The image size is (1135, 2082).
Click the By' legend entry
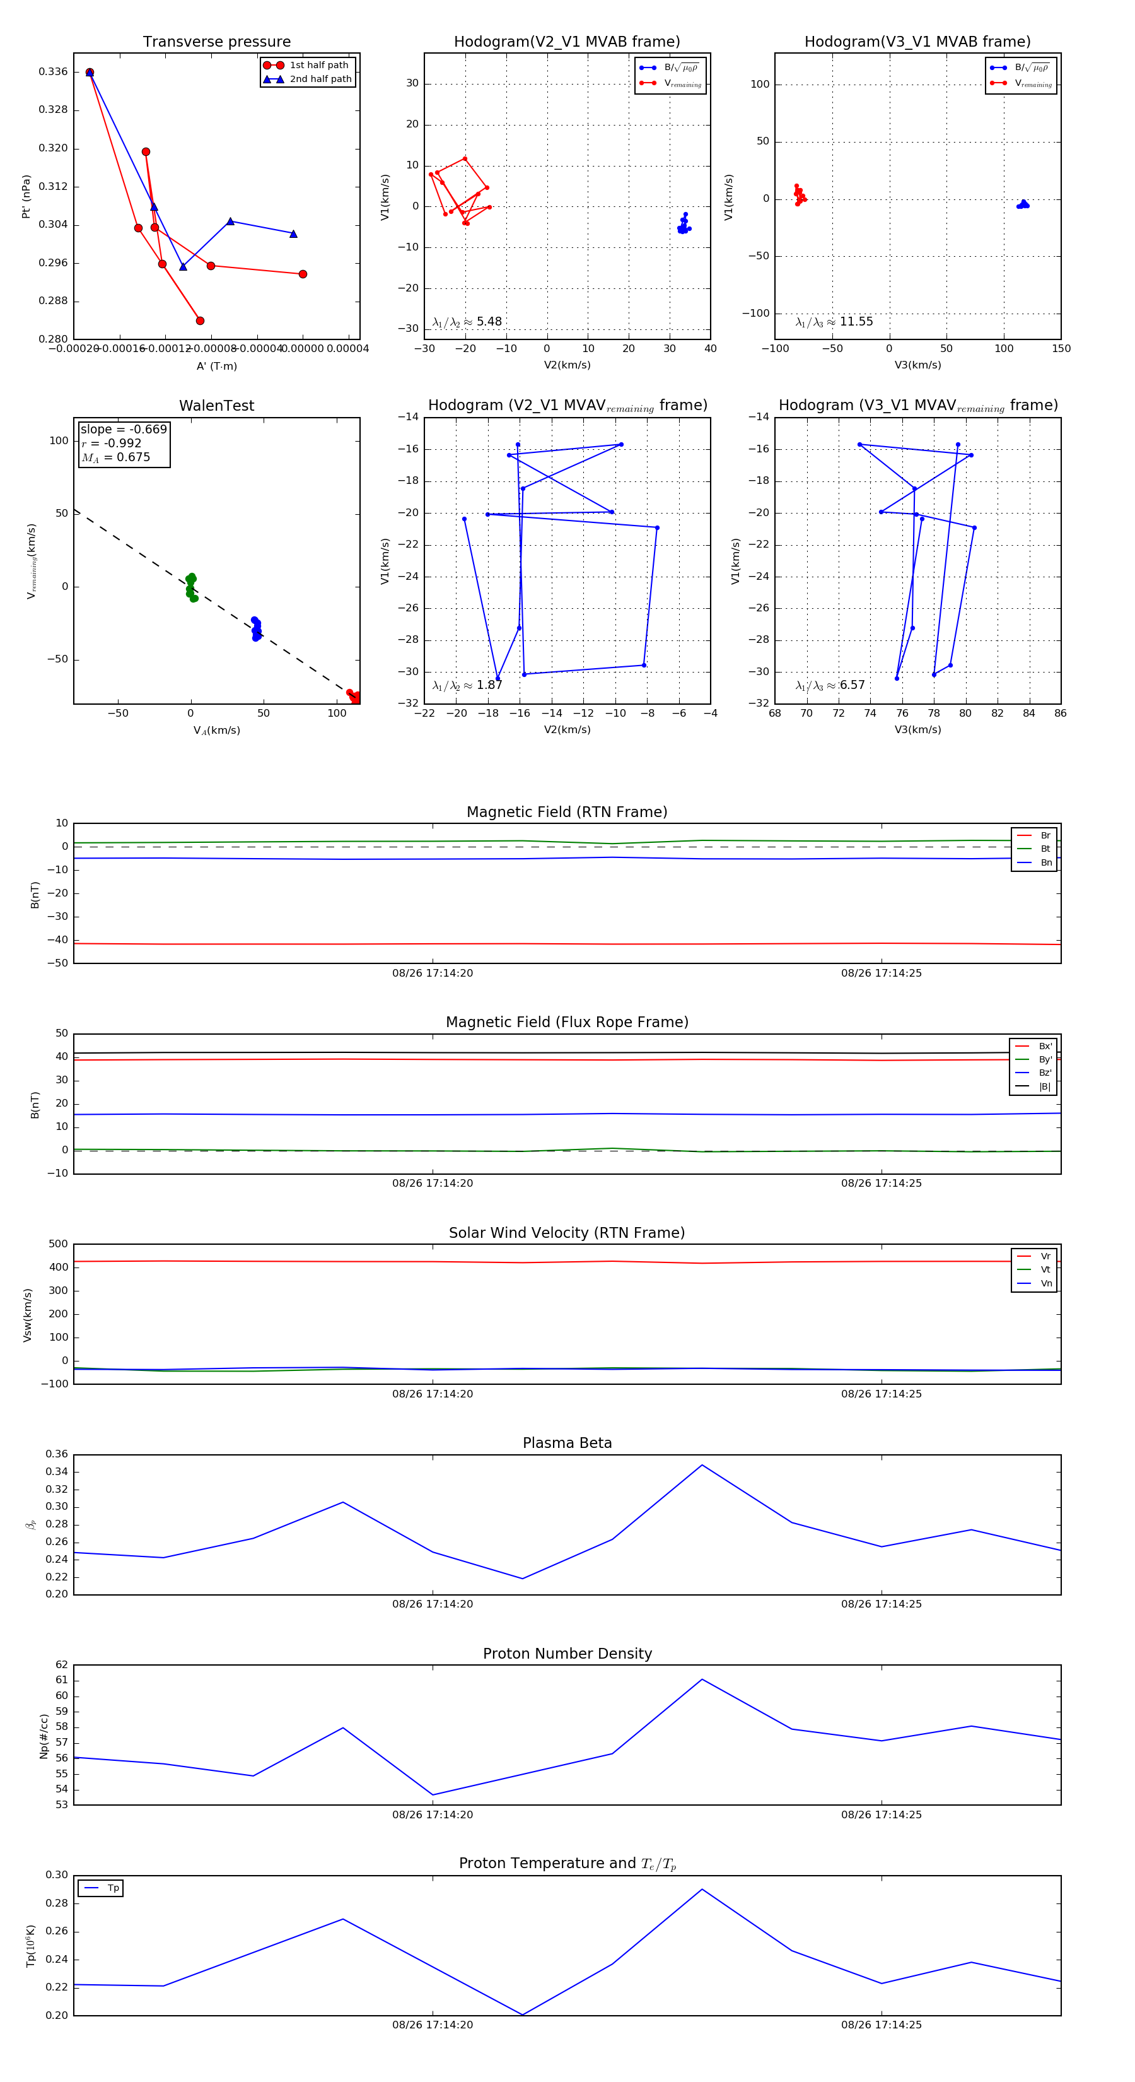coord(1034,1059)
